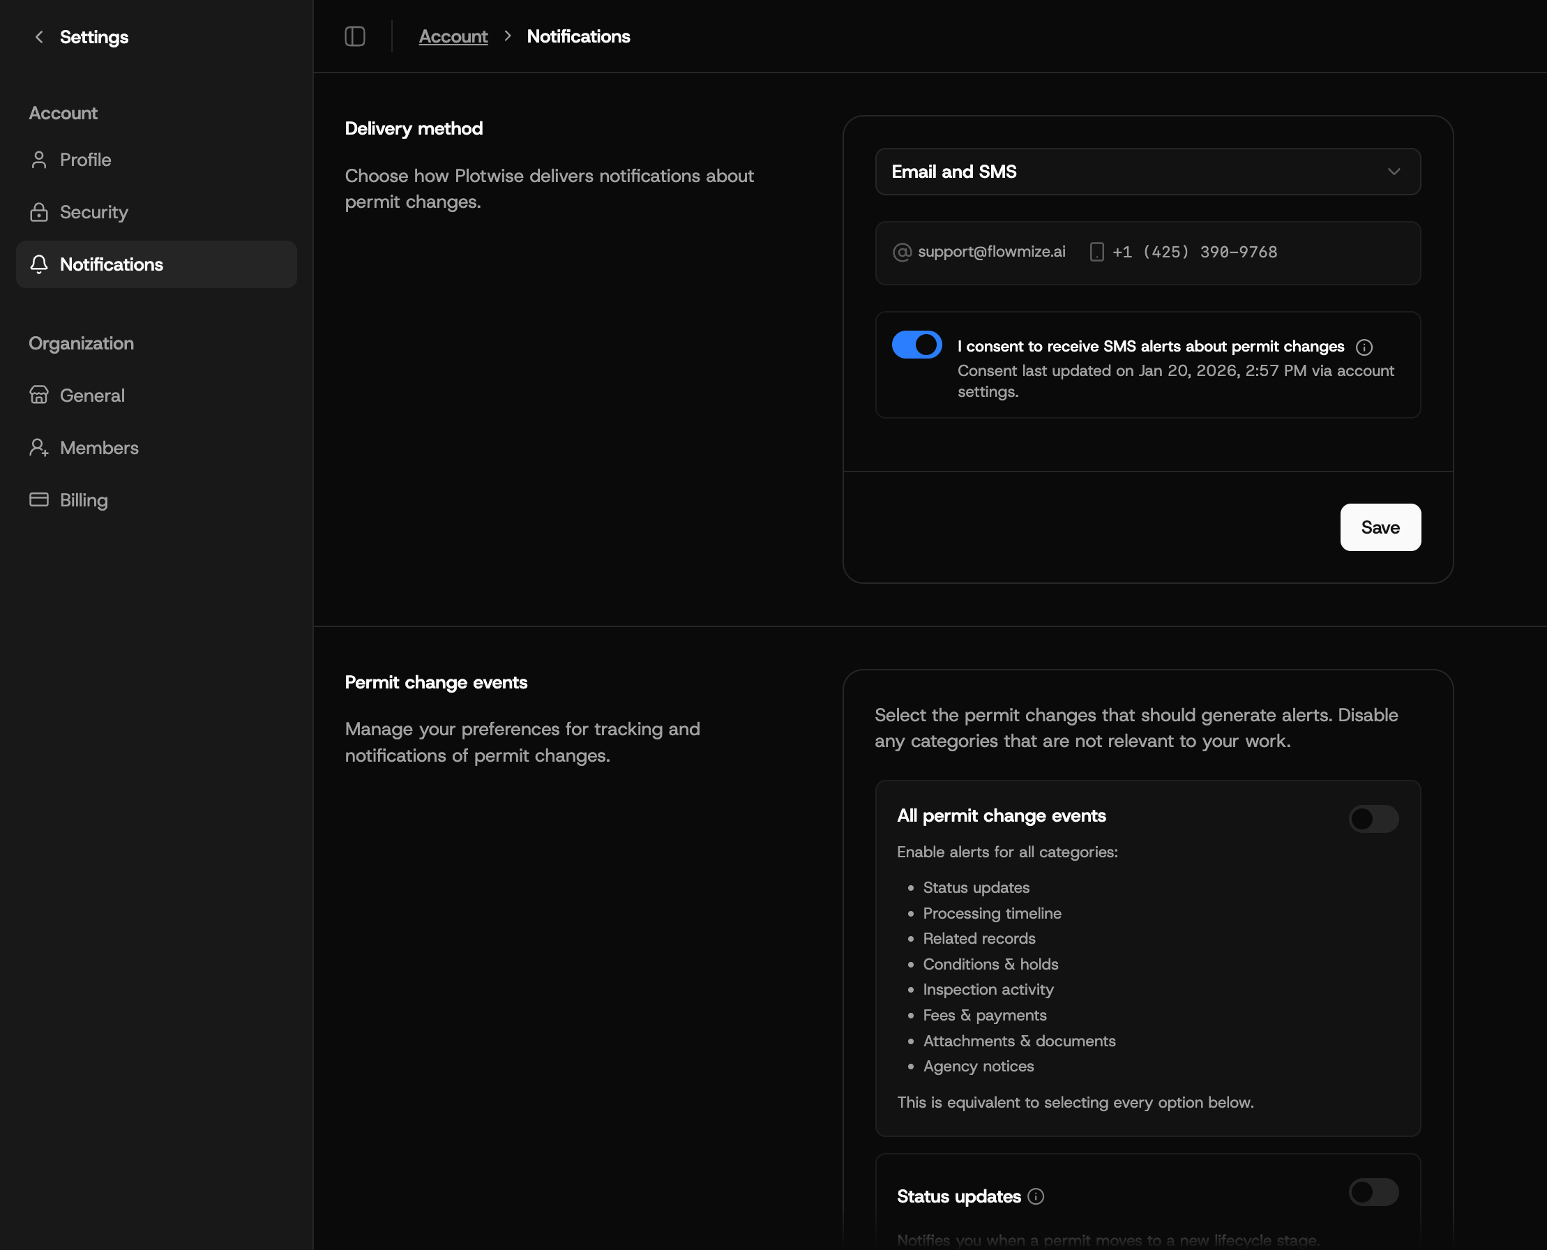The height and width of the screenshot is (1250, 1547).
Task: Select Members under Organization
Action: pyautogui.click(x=99, y=447)
